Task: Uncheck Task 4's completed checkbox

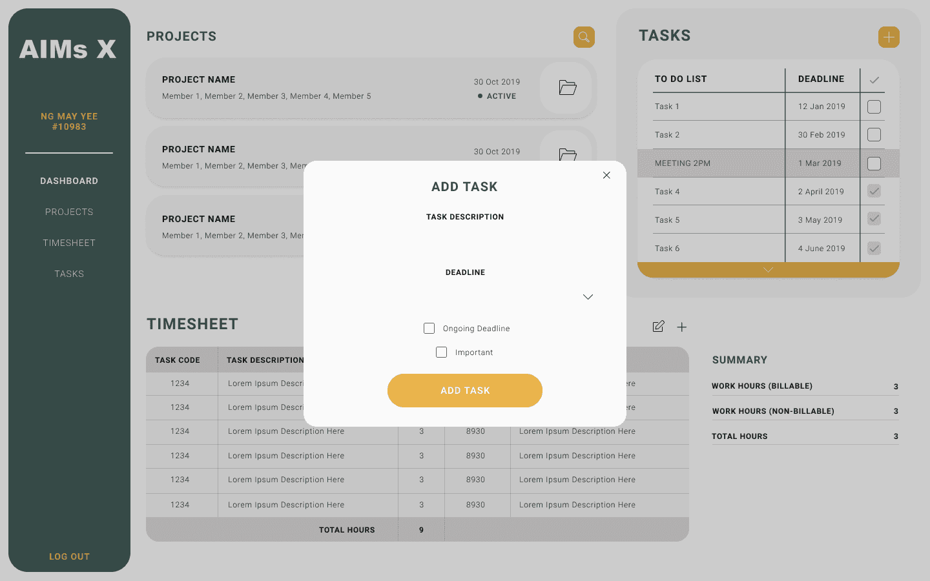Action: [x=873, y=190]
